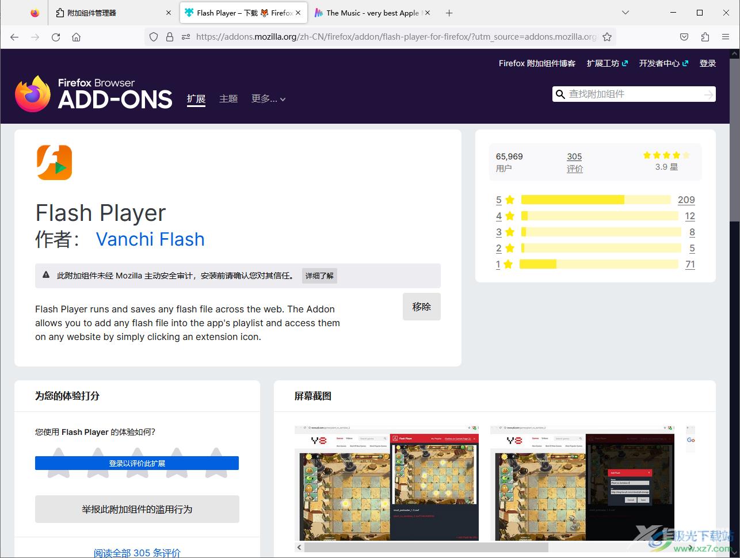Image resolution: width=740 pixels, height=558 pixels.
Task: Close the Flash Player tab
Action: [298, 13]
